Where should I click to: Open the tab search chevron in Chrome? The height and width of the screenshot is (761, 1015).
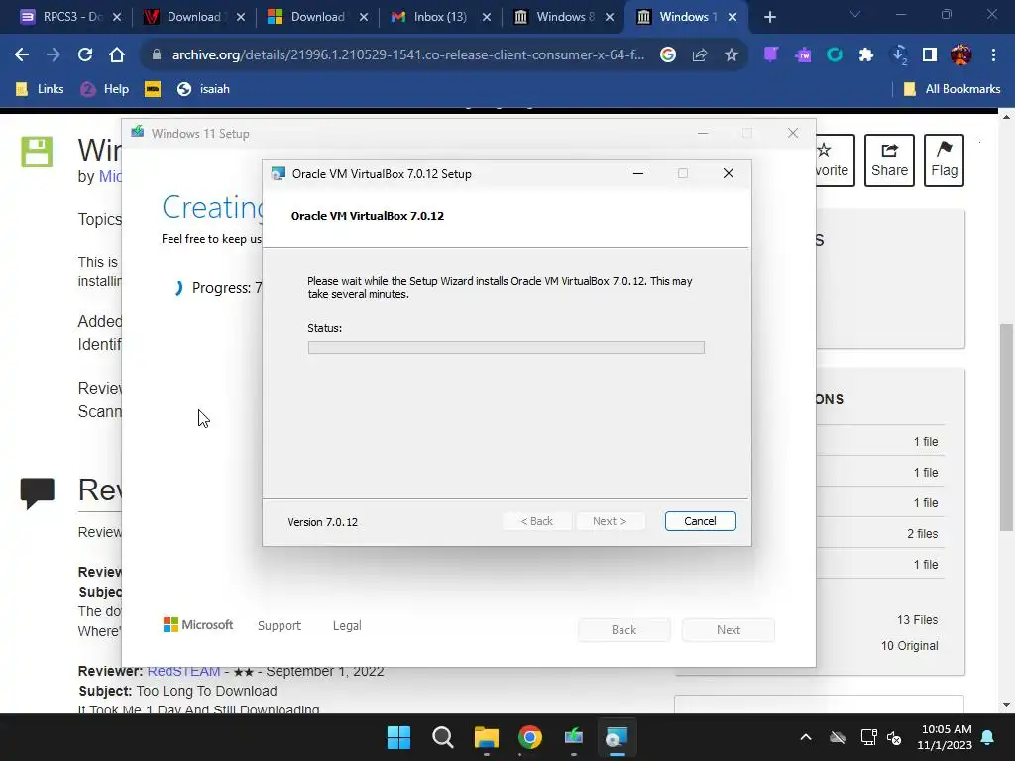855,14
